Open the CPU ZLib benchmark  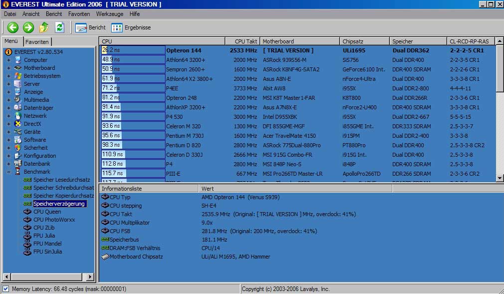(44, 228)
